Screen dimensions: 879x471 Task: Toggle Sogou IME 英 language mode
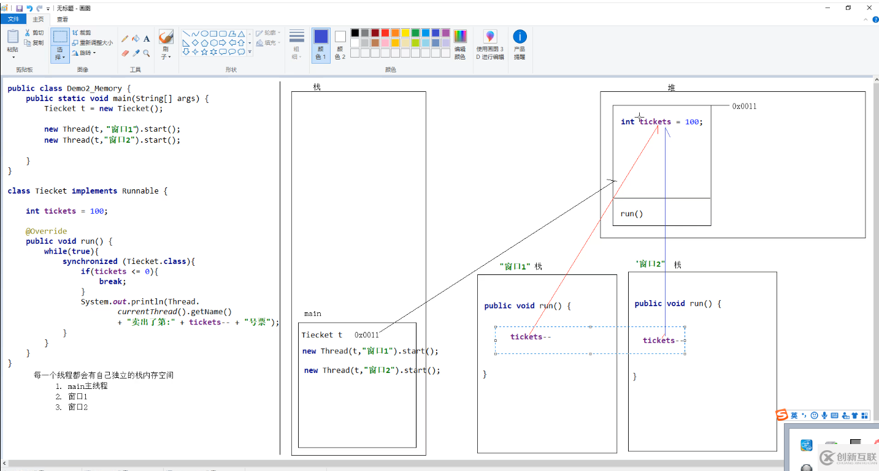[x=794, y=415]
